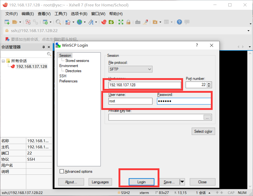Open the 帮助(H) menu

pos(116,14)
